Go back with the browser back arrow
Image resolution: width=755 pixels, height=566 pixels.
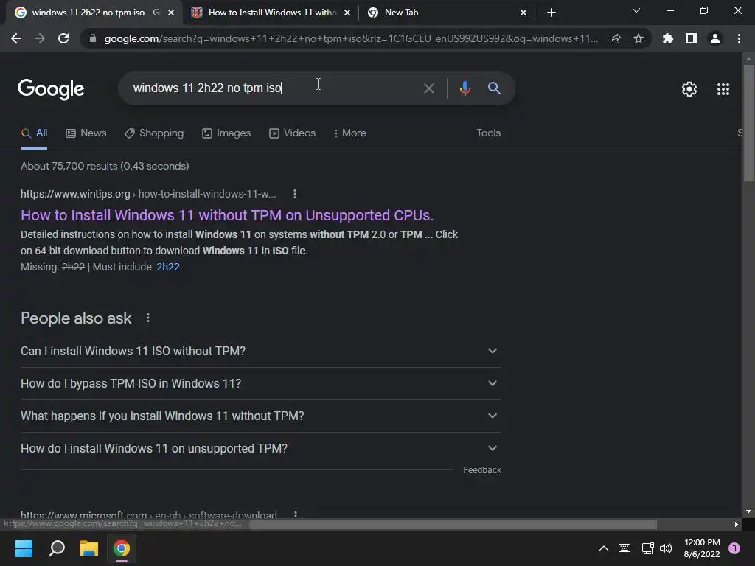tap(16, 38)
